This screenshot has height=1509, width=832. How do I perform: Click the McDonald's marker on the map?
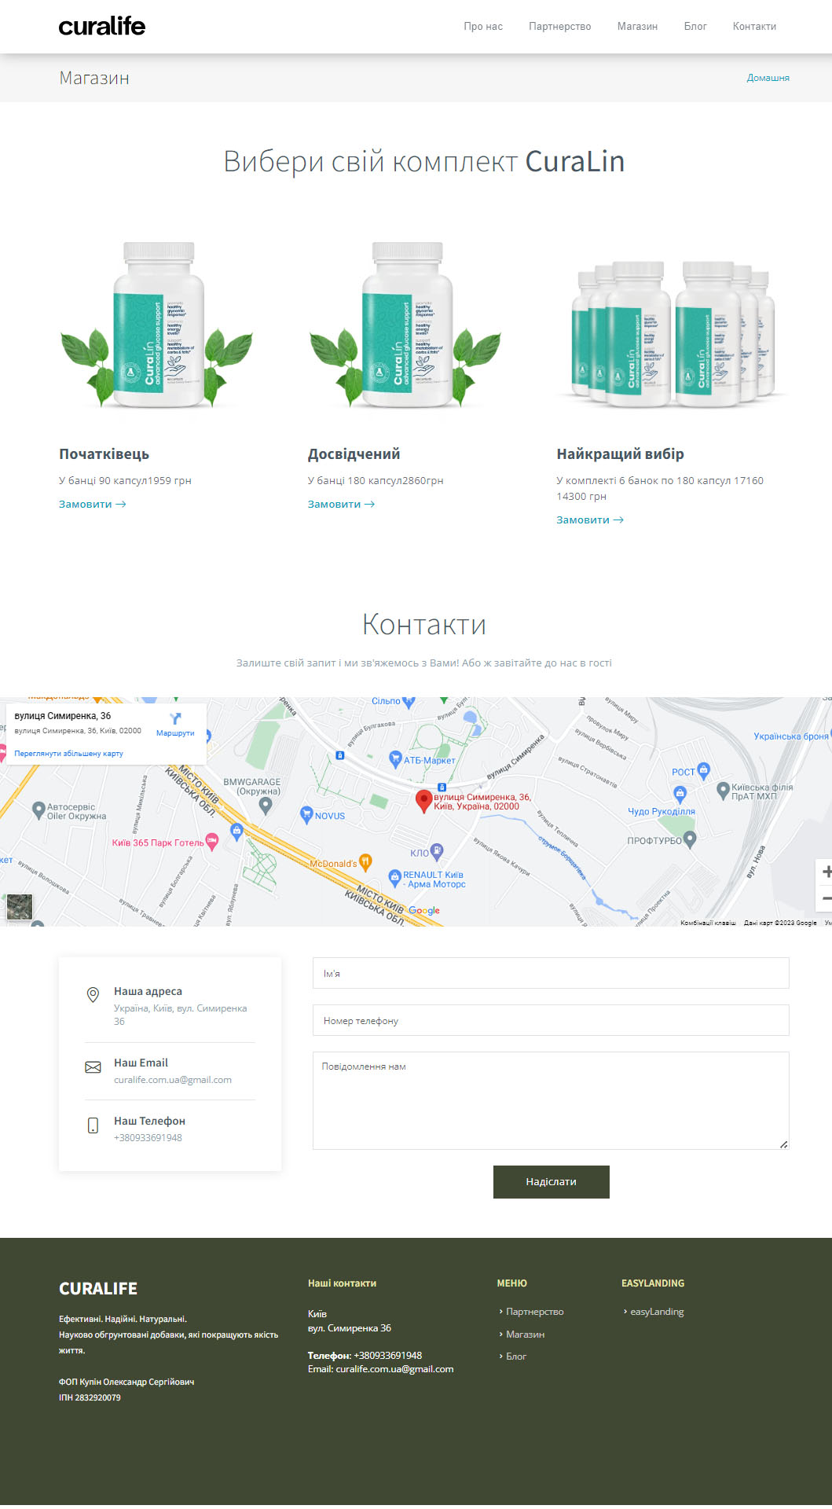[365, 862]
